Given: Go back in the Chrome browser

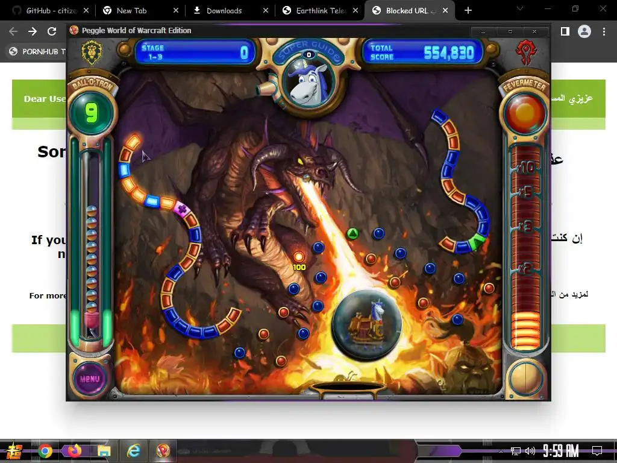Looking at the screenshot, I should point(13,31).
